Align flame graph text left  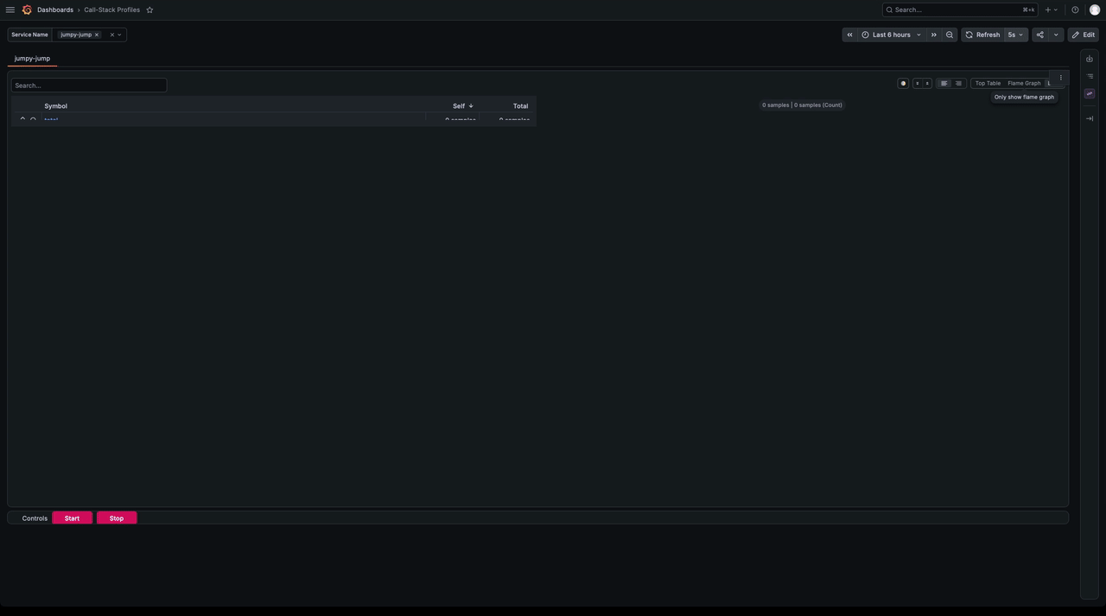pos(944,84)
